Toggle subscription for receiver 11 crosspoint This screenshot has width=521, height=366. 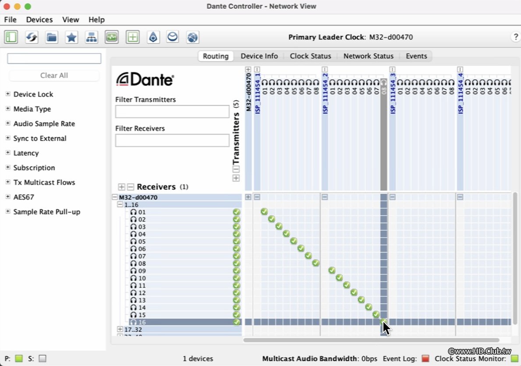point(347,285)
